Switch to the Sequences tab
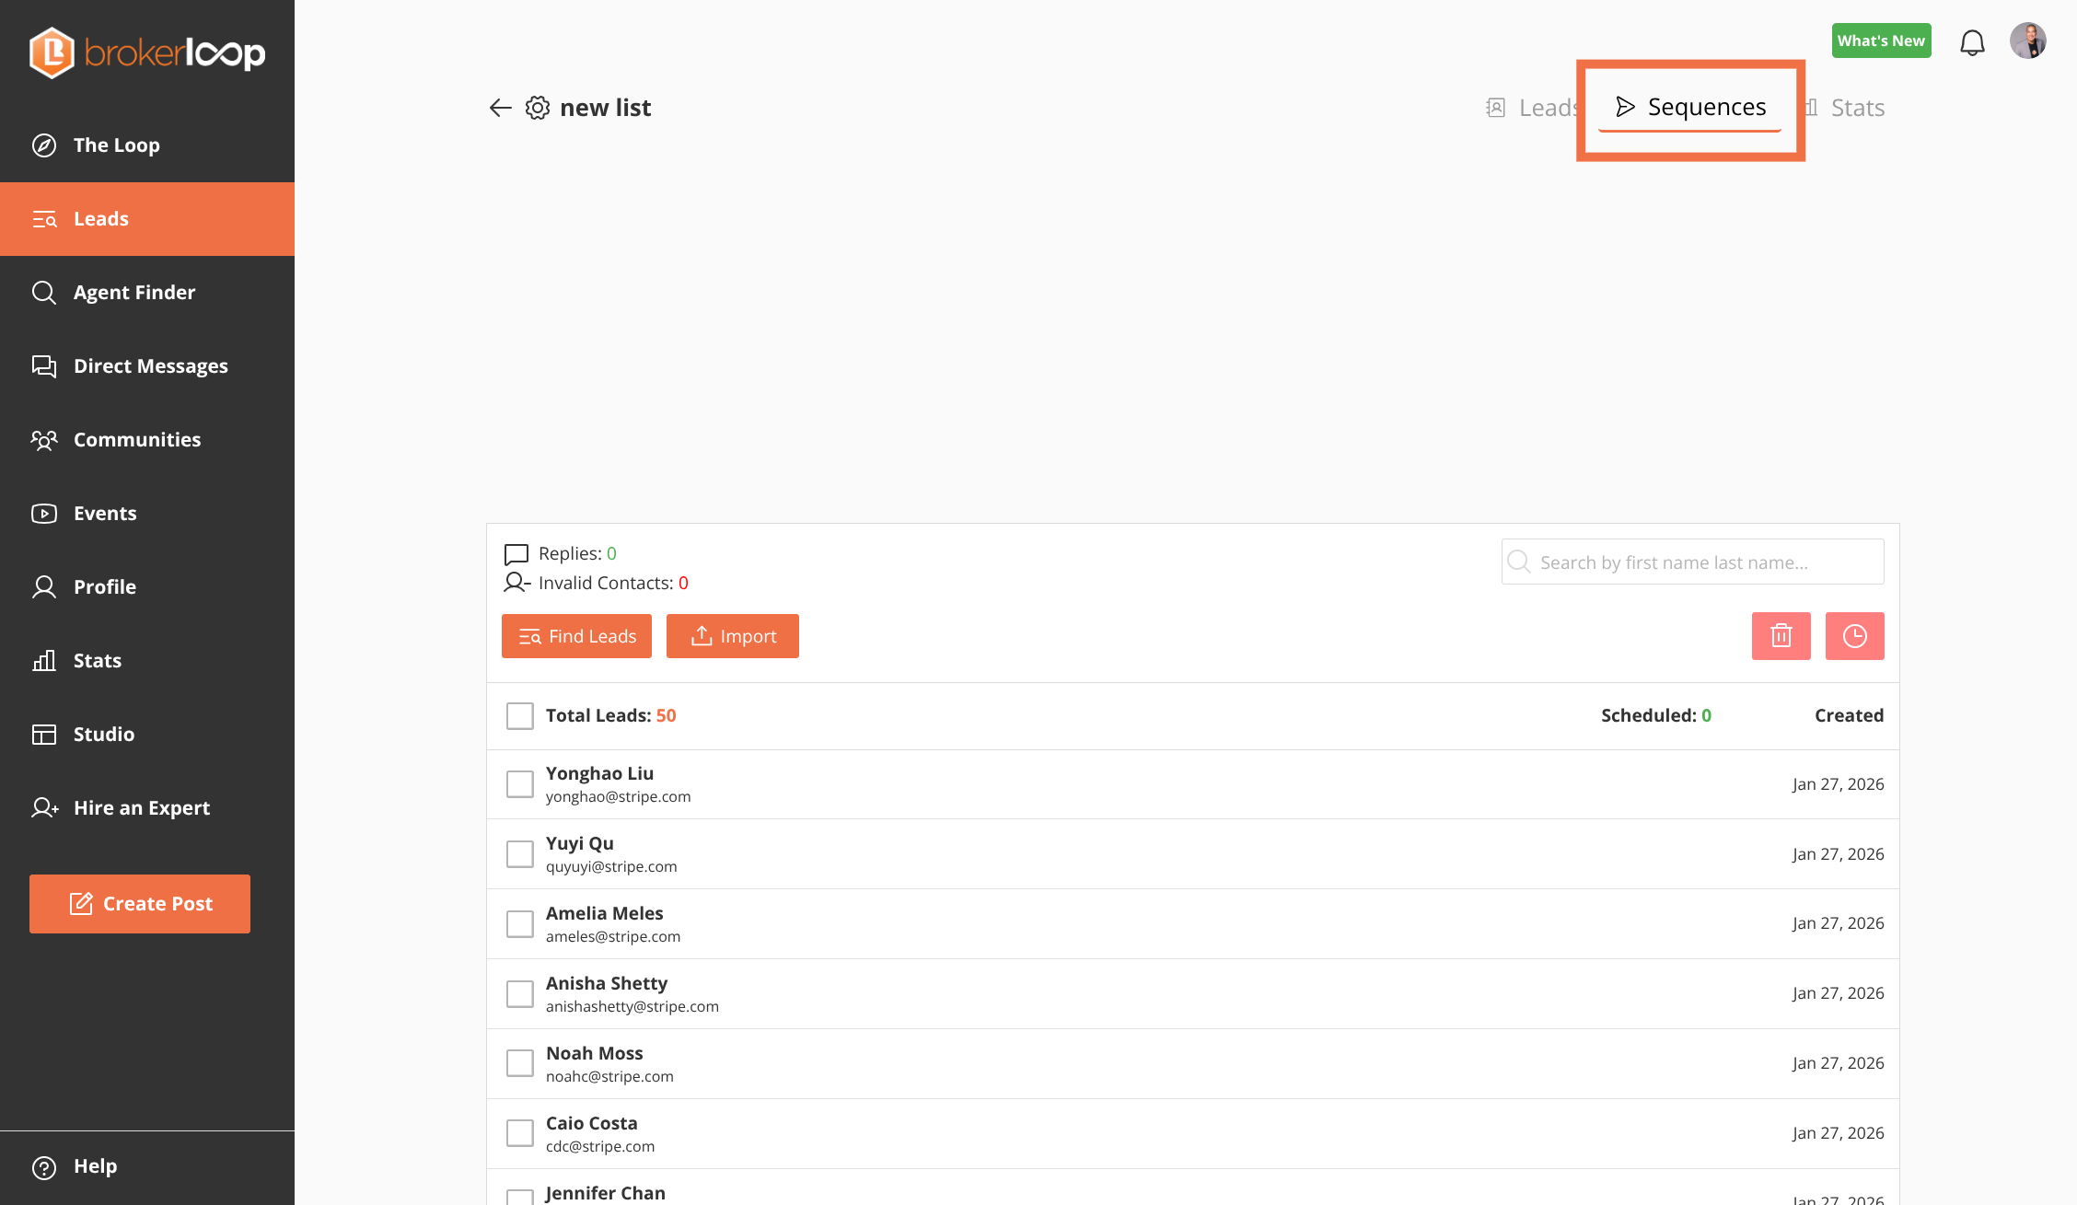This screenshot has height=1205, width=2077. pos(1692,107)
